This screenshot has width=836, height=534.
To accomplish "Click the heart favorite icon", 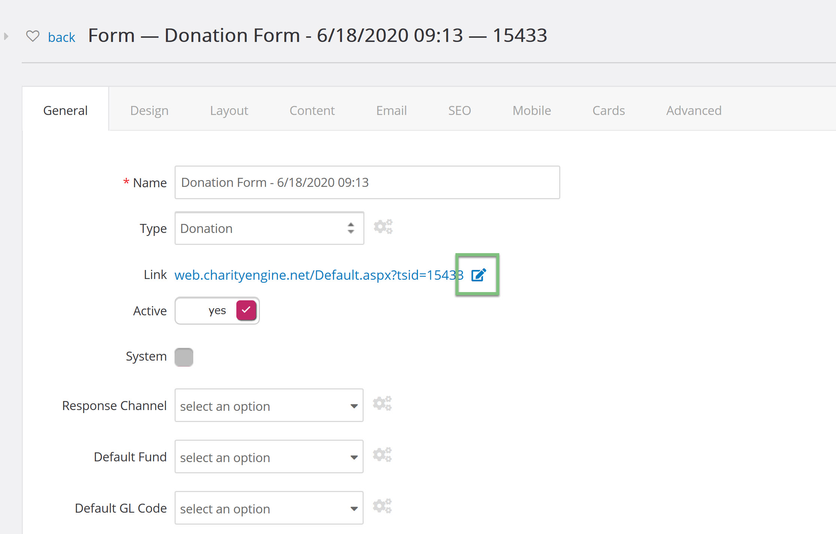I will click(x=33, y=36).
